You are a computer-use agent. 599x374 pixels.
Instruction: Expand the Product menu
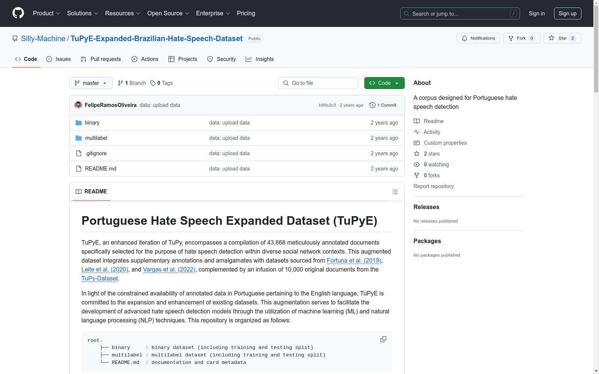click(46, 13)
